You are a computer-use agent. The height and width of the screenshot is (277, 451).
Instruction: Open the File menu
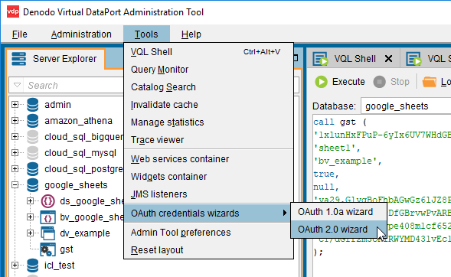click(x=20, y=34)
